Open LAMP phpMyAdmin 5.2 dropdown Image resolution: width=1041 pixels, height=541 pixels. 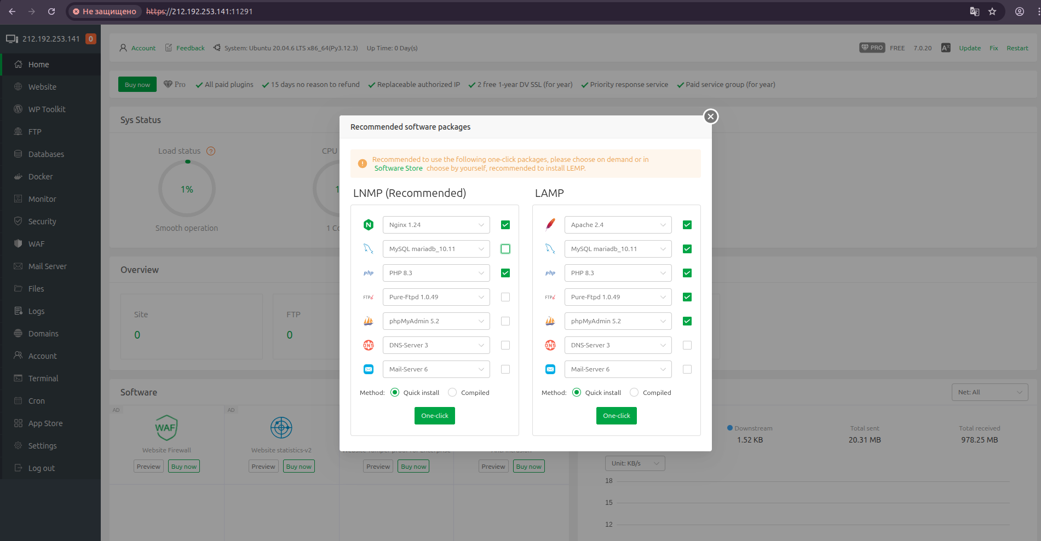[x=618, y=321]
